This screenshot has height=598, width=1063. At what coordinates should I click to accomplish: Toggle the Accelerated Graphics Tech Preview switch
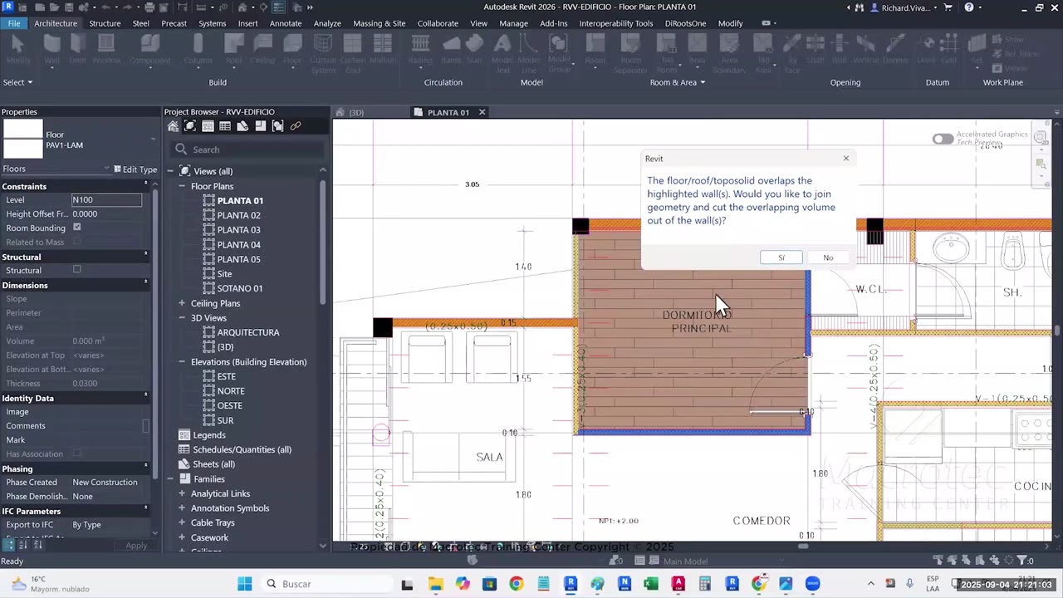[943, 139]
